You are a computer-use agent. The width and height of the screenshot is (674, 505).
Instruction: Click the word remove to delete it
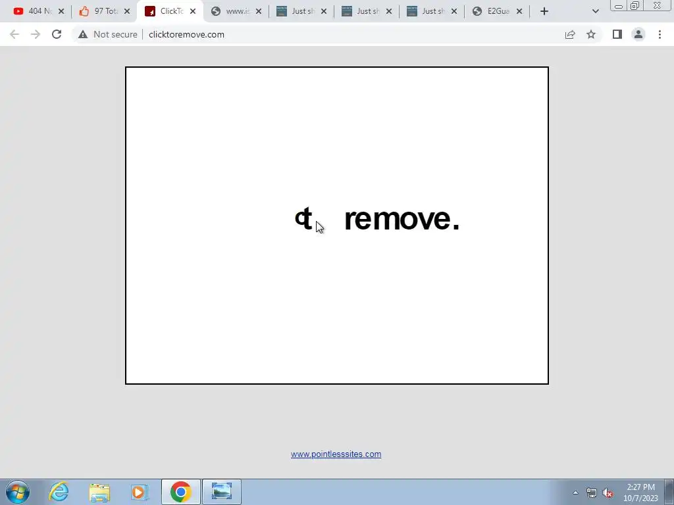398,220
